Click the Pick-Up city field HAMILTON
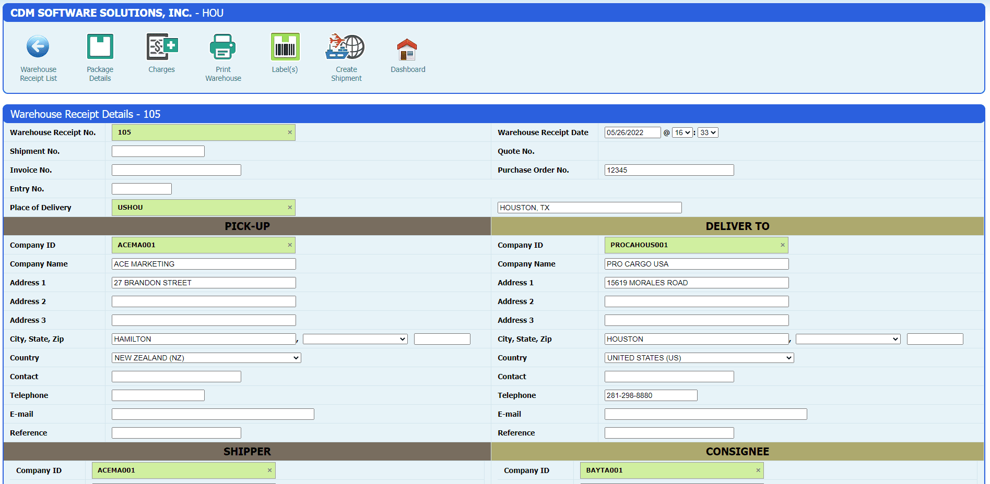 pos(204,339)
